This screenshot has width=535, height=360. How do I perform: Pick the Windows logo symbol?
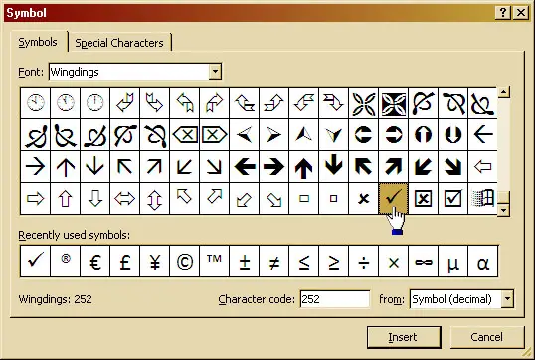coord(482,198)
